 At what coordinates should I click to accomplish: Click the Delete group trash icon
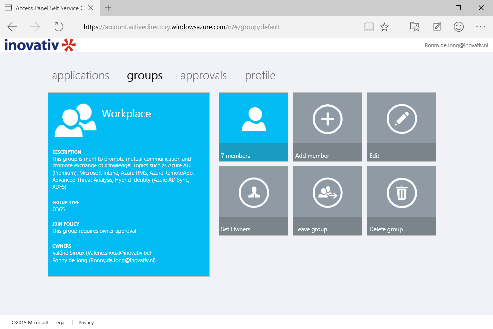[x=401, y=194]
